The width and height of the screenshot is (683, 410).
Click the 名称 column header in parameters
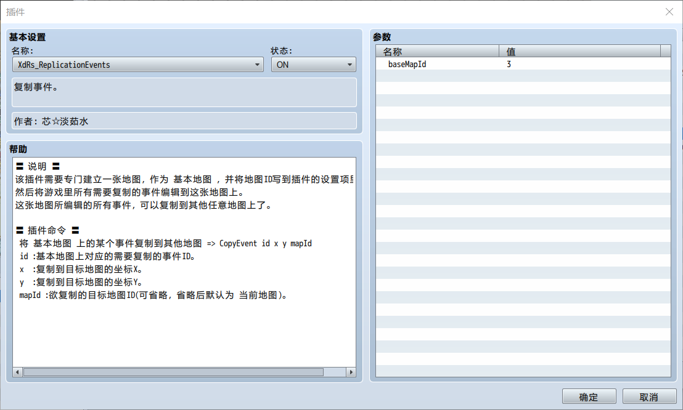point(437,51)
